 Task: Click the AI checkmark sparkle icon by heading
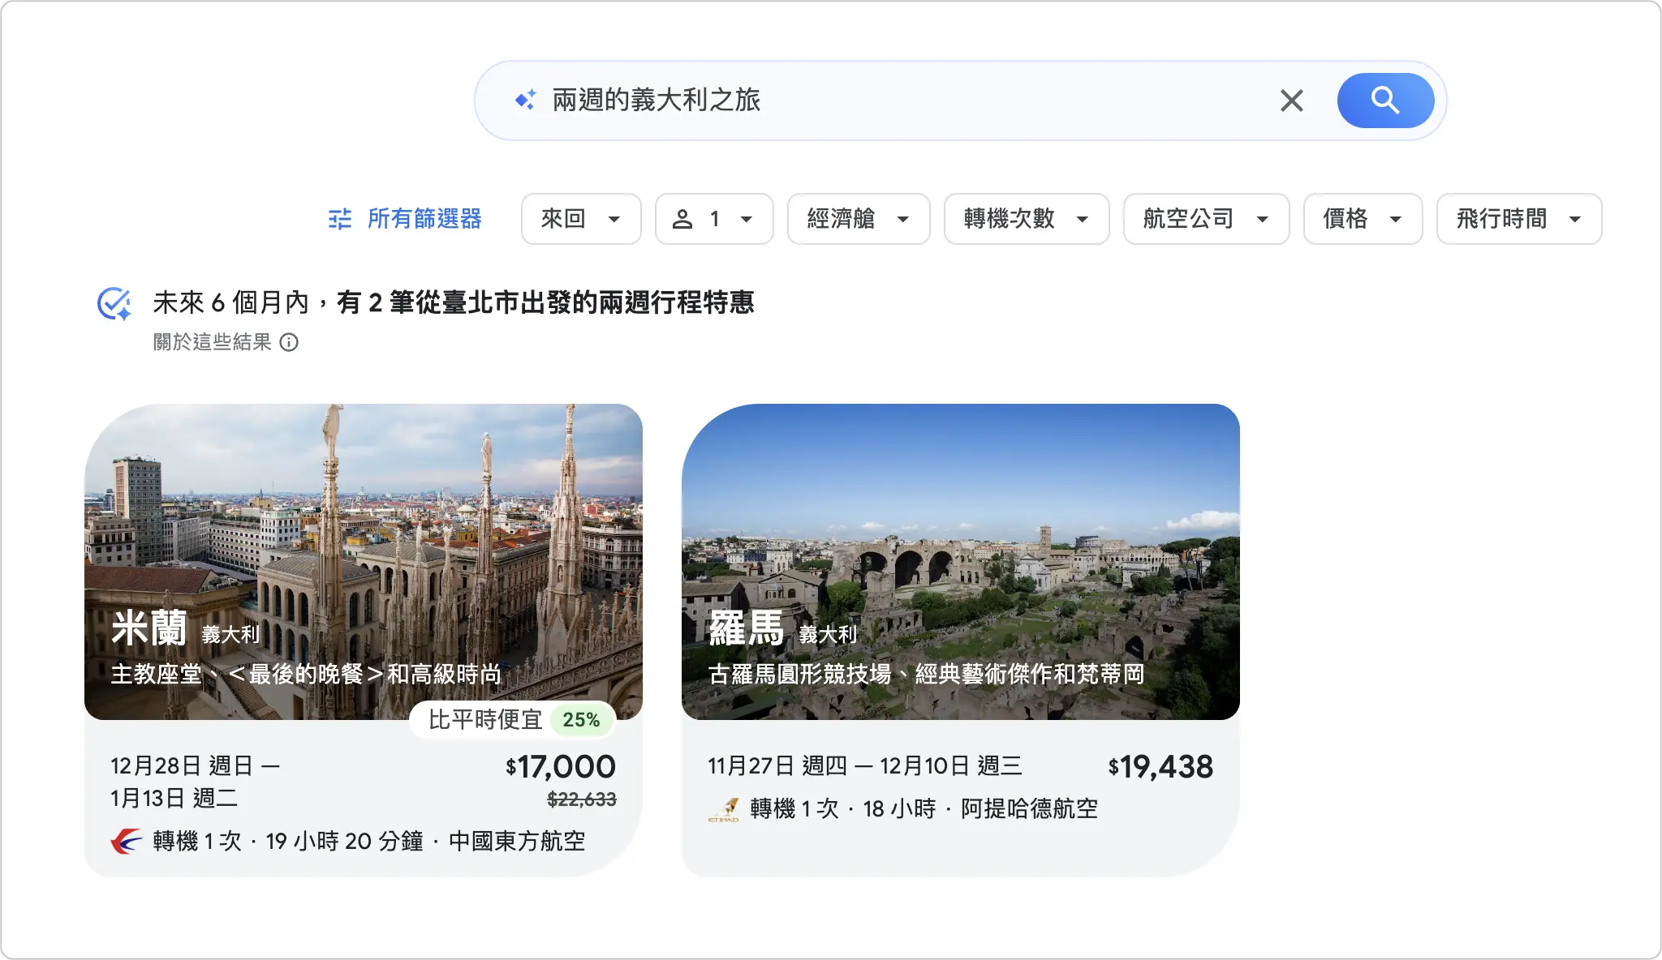[114, 304]
